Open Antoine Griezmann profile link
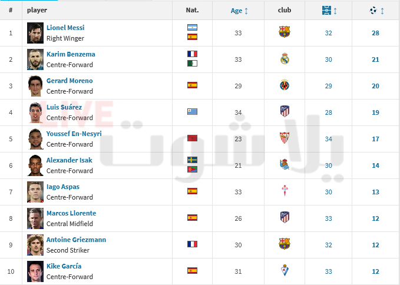The image size is (400, 285). click(76, 240)
